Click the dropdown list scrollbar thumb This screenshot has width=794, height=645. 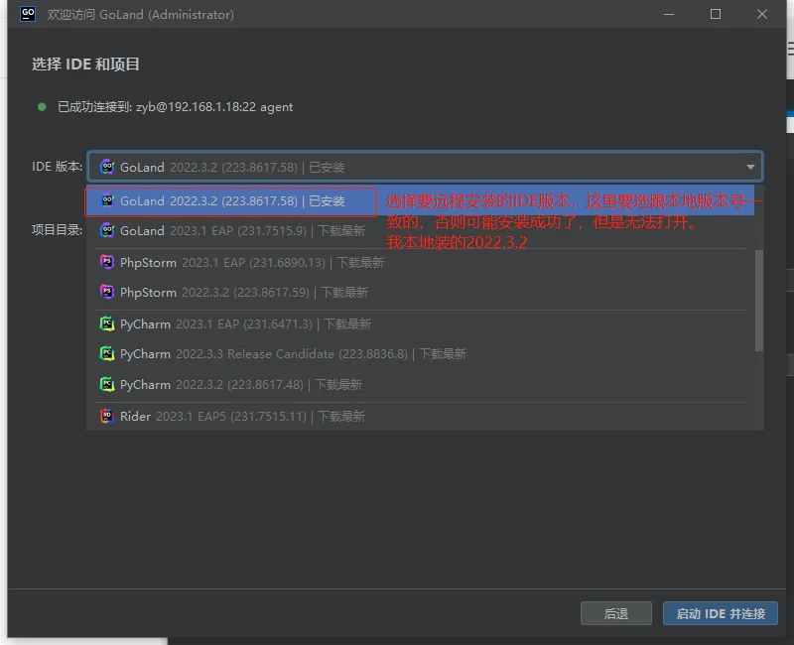point(758,301)
